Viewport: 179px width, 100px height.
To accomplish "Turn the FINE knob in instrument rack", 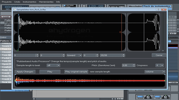I will pos(165,97).
